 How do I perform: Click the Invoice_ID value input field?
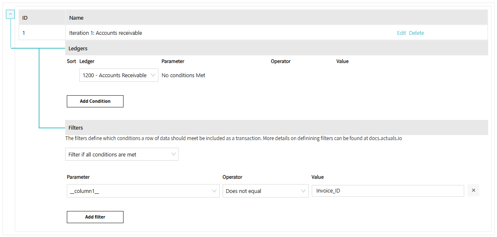tap(387, 191)
